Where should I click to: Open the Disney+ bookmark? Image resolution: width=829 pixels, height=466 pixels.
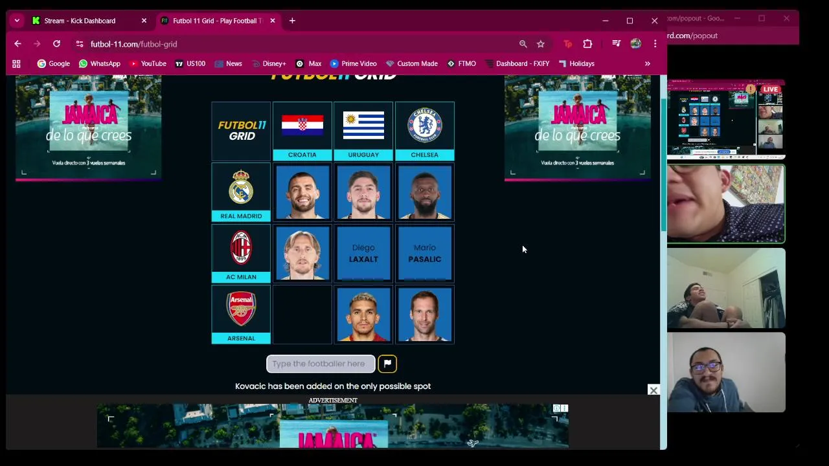(268, 63)
